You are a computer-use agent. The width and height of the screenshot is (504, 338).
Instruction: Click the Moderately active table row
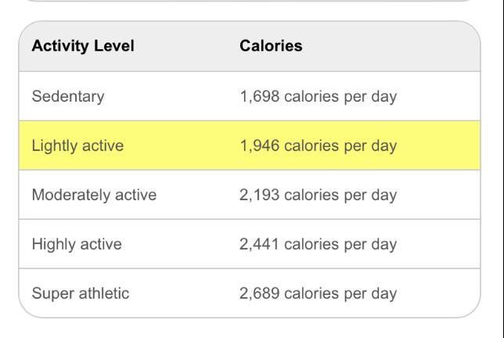tap(438, 195)
